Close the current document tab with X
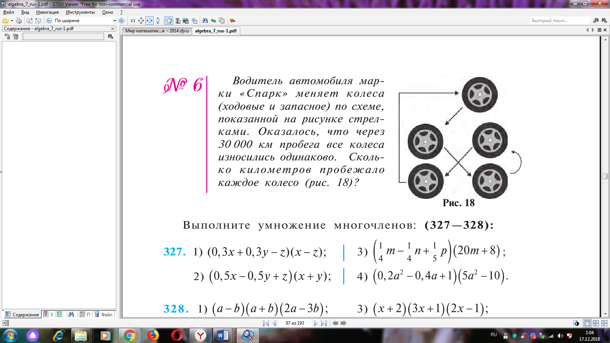The width and height of the screenshot is (610, 343). click(605, 30)
